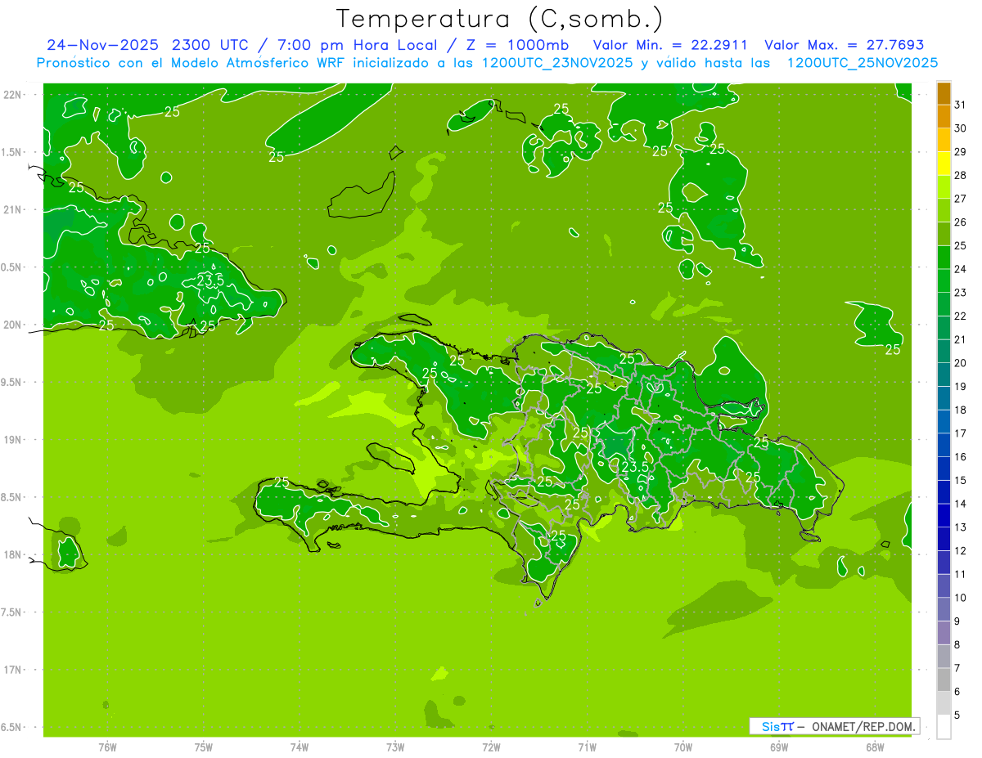Select purple colorbar swatch between 8 and 9
This screenshot has width=982, height=758.
click(944, 634)
